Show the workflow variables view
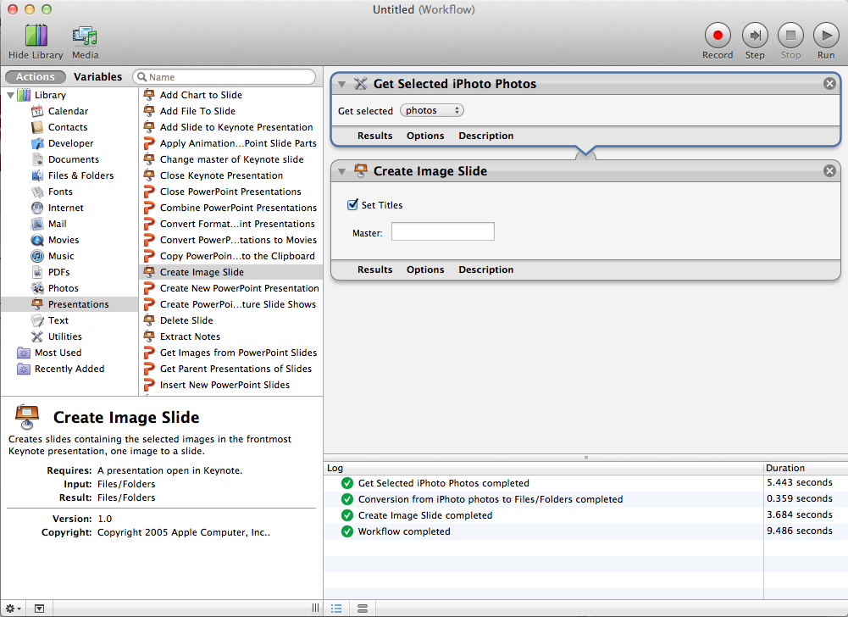The width and height of the screenshot is (848, 617). pyautogui.click(x=363, y=609)
